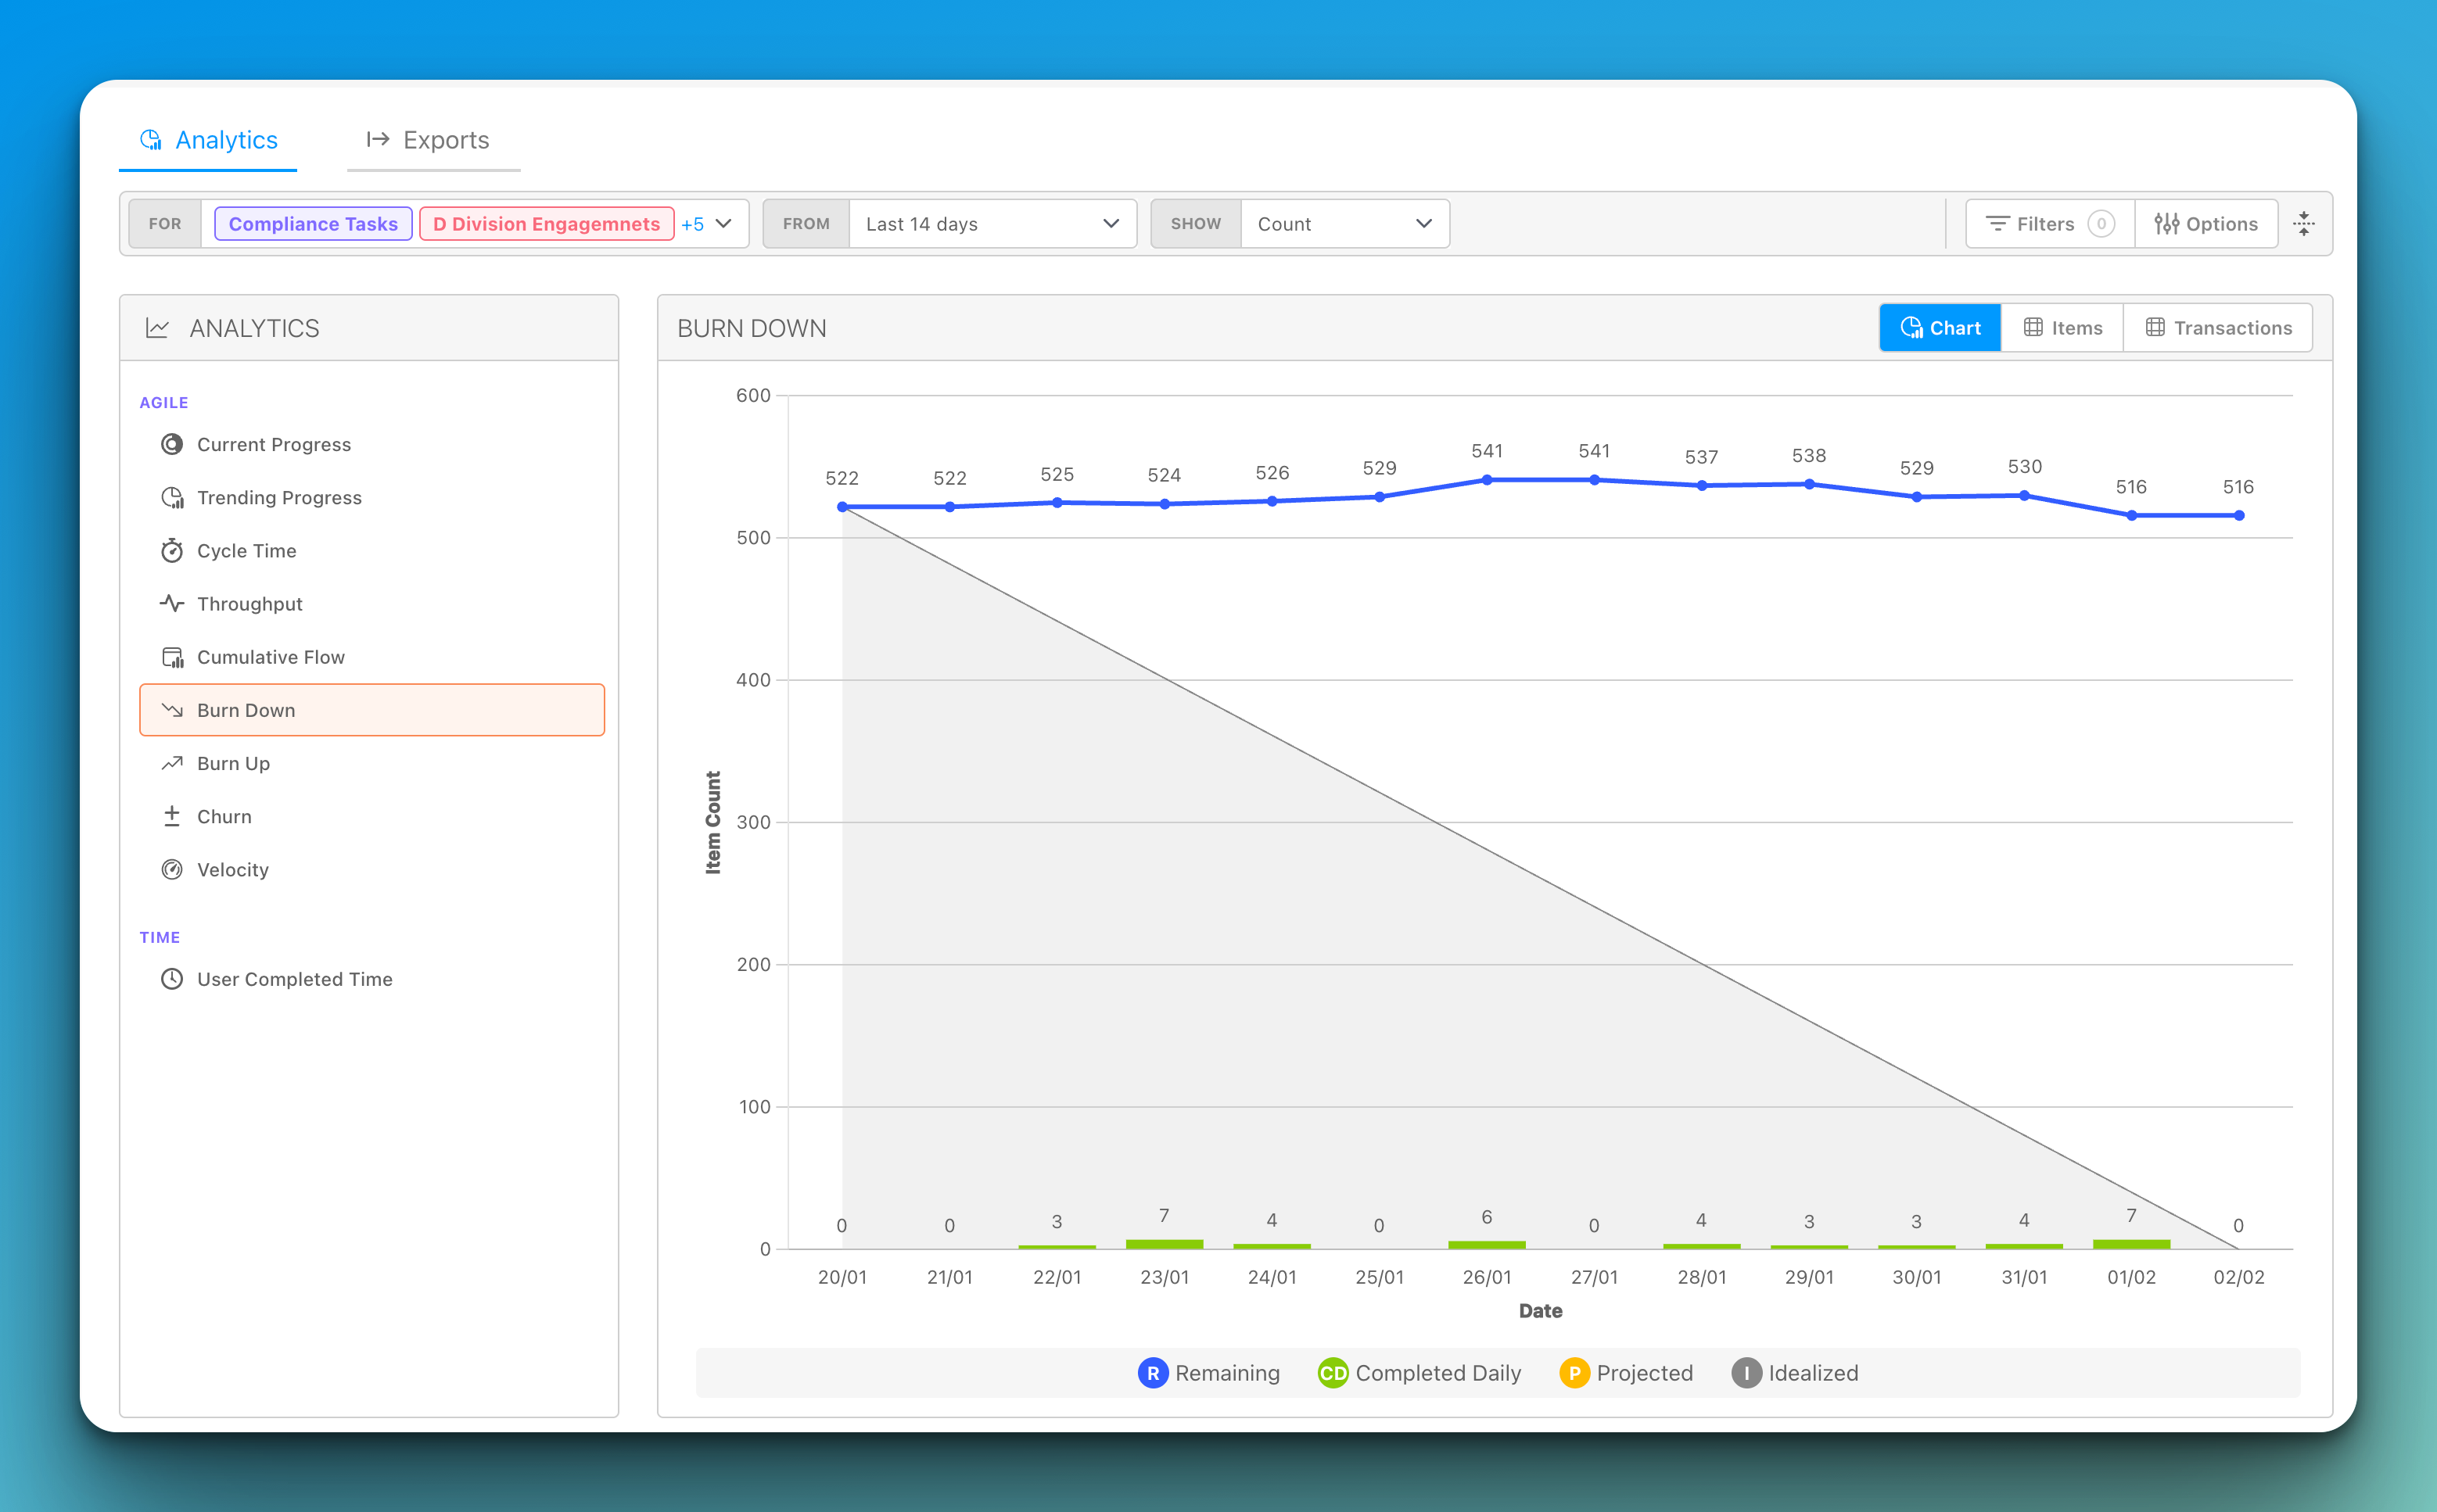Click the Current Progress icon in sidebar
The image size is (2437, 1512).
(172, 444)
